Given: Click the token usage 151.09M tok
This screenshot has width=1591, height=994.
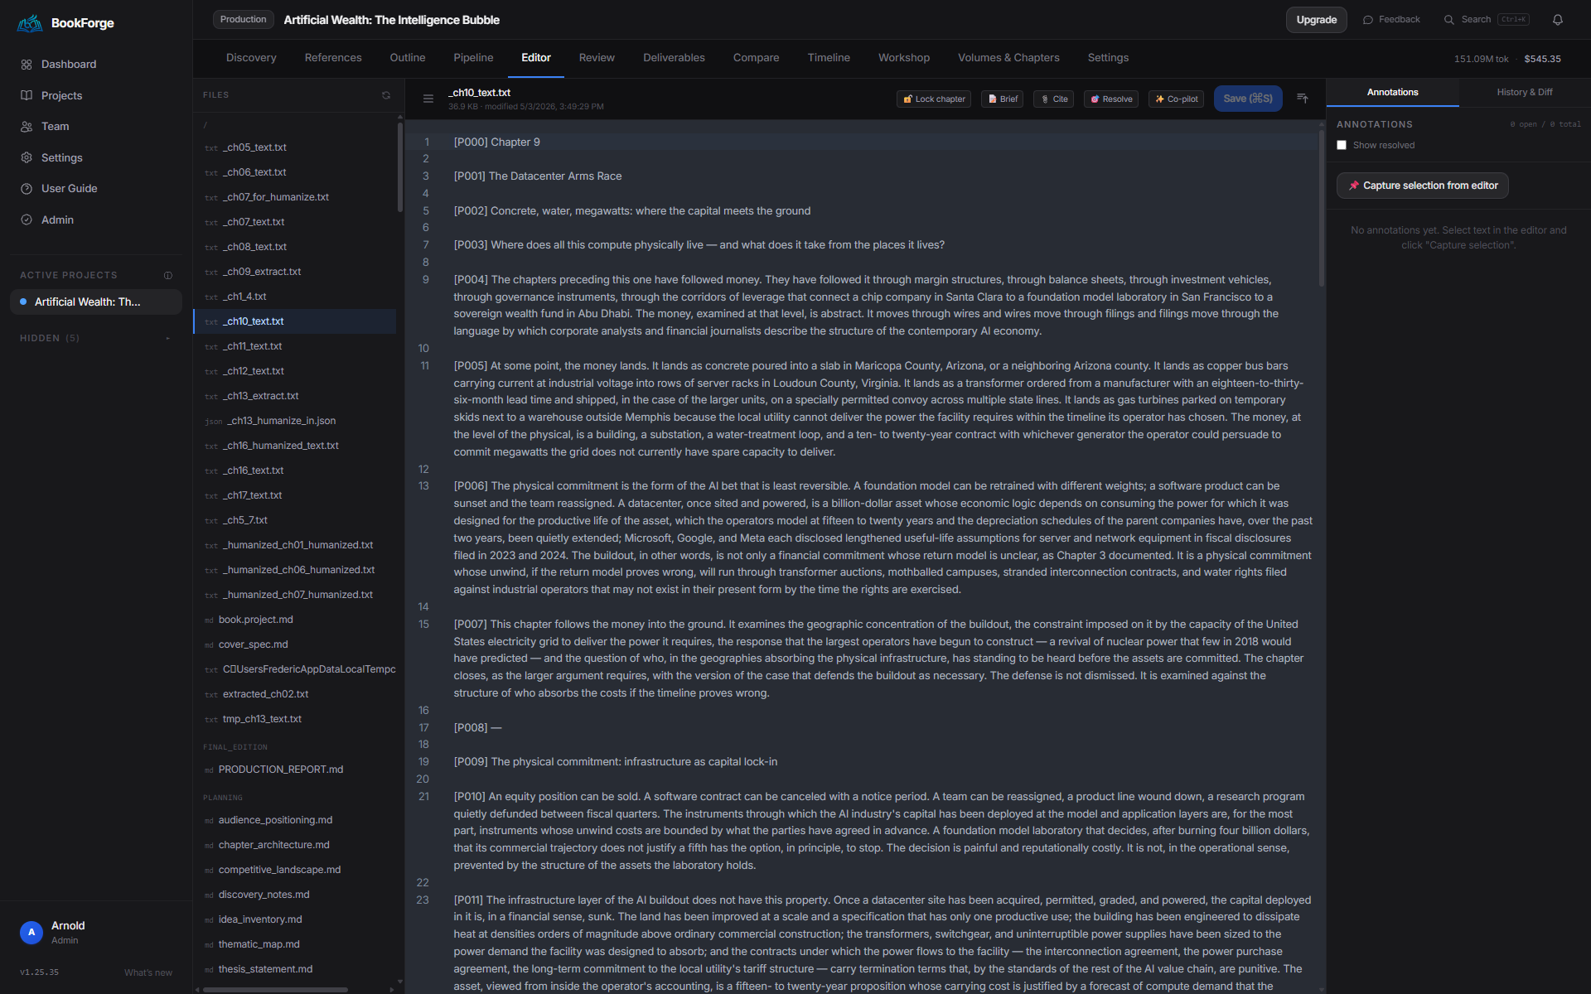Looking at the screenshot, I should coord(1481,60).
